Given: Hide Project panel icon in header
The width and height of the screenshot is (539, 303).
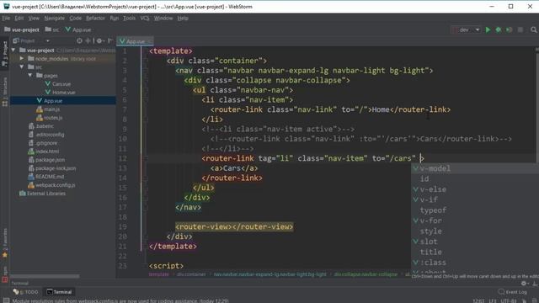Looking at the screenshot, I should 110,41.
